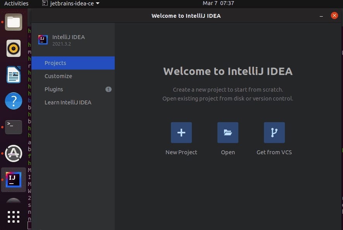
Task: Click the Show Applications grid icon
Action: 14,217
